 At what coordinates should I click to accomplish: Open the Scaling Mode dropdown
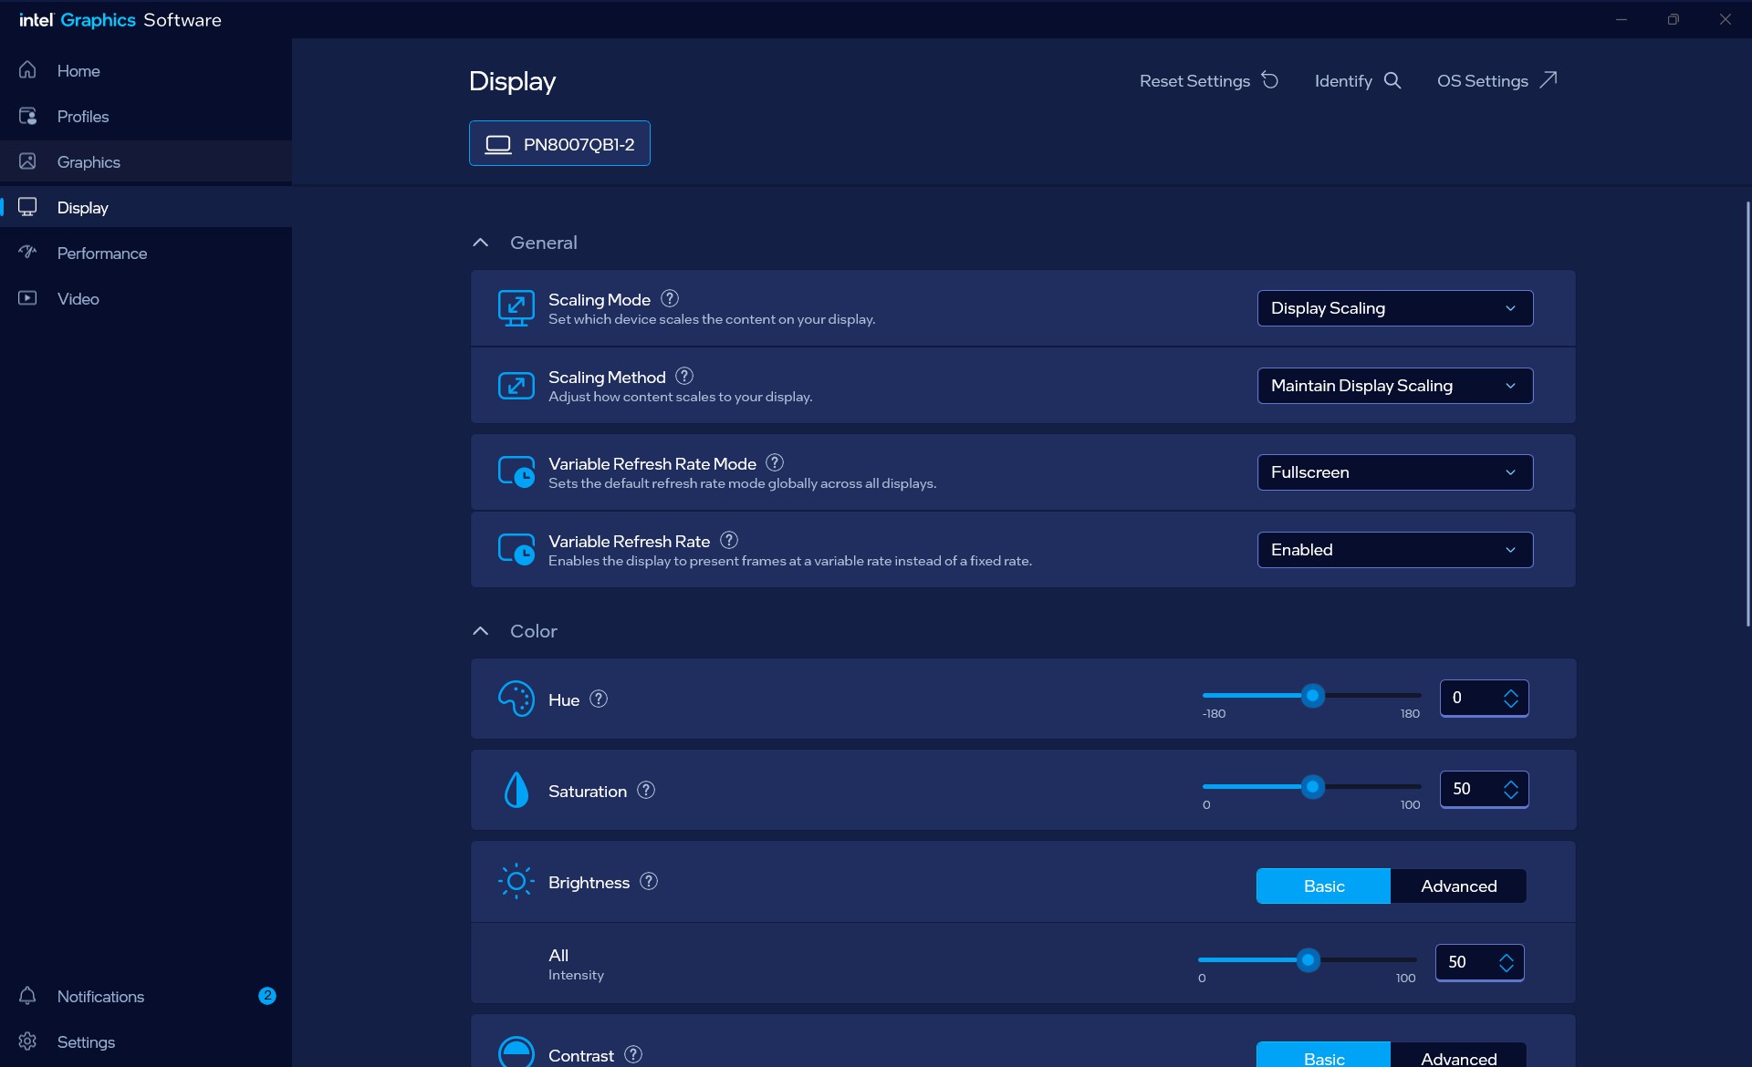tap(1395, 308)
